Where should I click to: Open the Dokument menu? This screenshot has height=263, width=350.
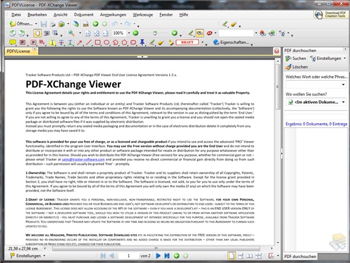tap(83, 14)
